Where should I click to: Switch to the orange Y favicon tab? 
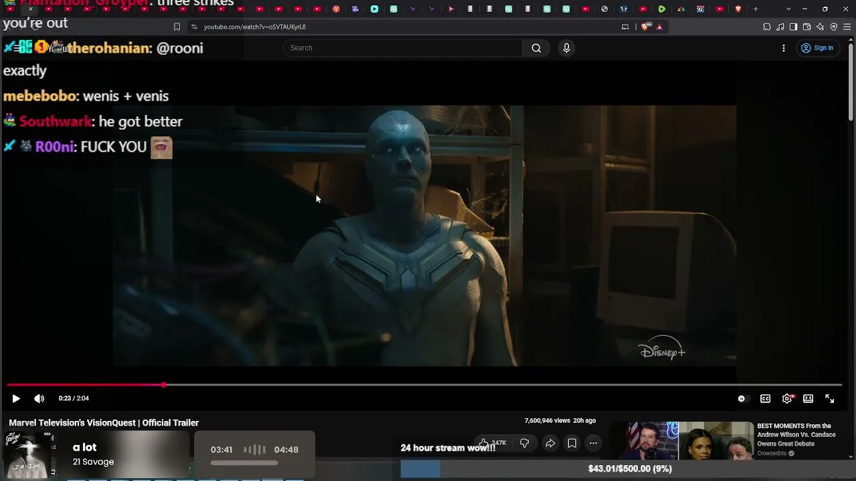click(x=336, y=9)
